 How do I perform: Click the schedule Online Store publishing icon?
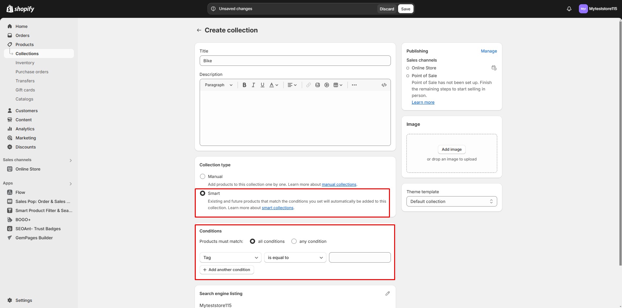point(494,68)
